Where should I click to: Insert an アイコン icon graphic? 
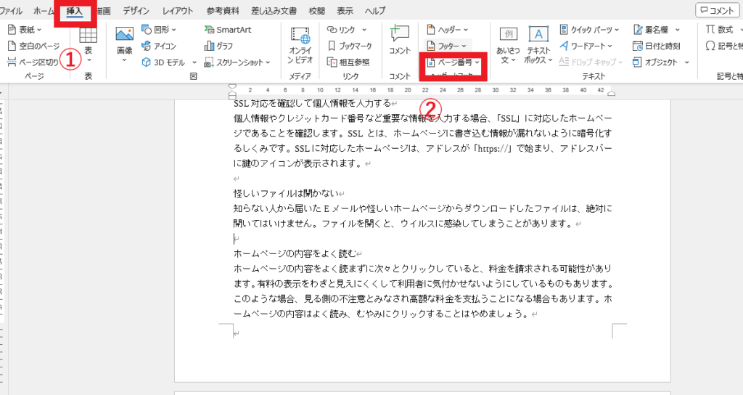[x=159, y=46]
